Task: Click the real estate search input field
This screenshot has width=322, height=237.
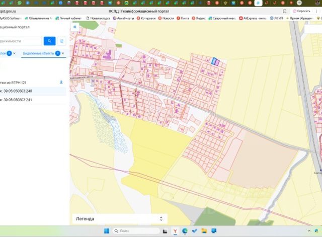Action: click(20, 41)
